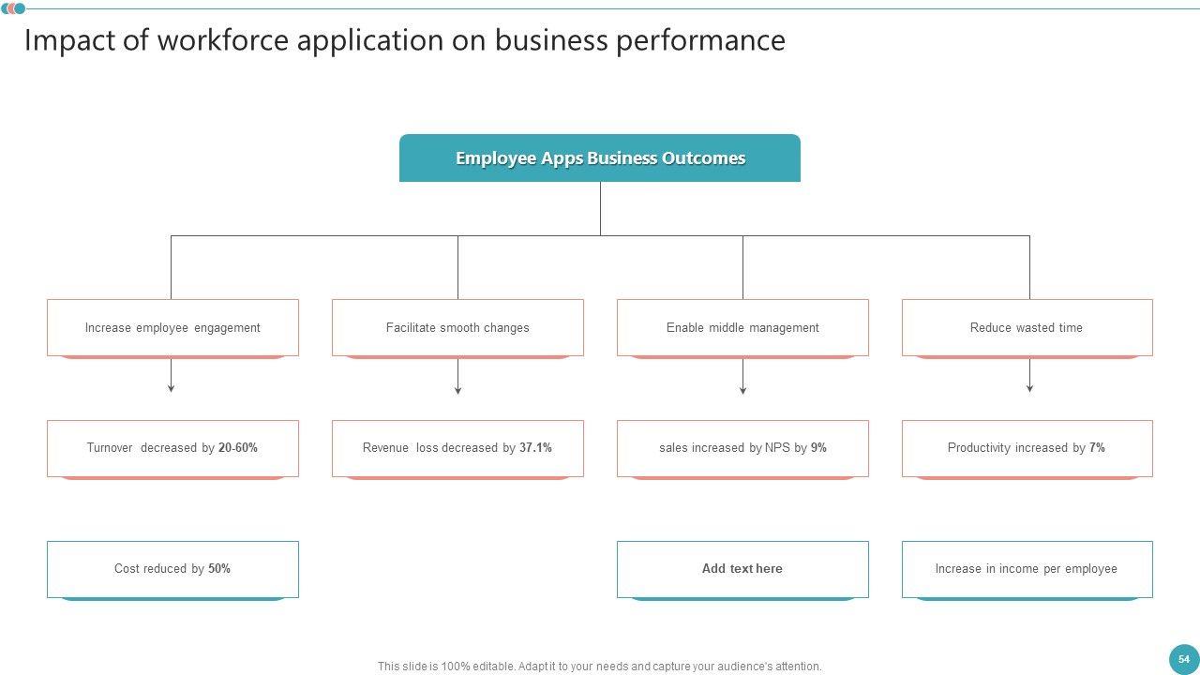Select the Turnover decreased by 20-60% box
Image resolution: width=1200 pixels, height=675 pixels.
tap(172, 448)
